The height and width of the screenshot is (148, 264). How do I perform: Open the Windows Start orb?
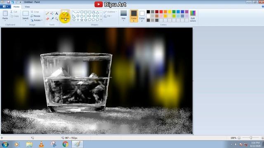[5, 144]
